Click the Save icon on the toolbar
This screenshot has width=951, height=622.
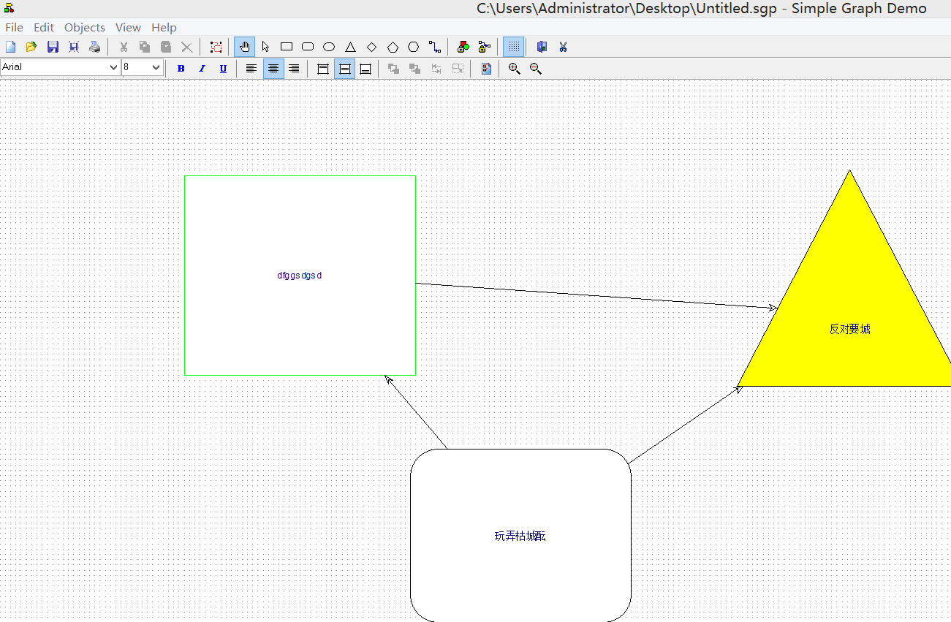pyautogui.click(x=52, y=46)
